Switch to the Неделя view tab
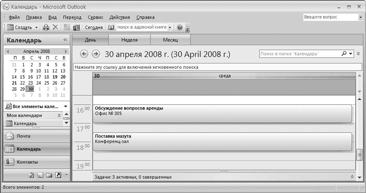Viewport: 366px width, 193px height. [x=129, y=40]
